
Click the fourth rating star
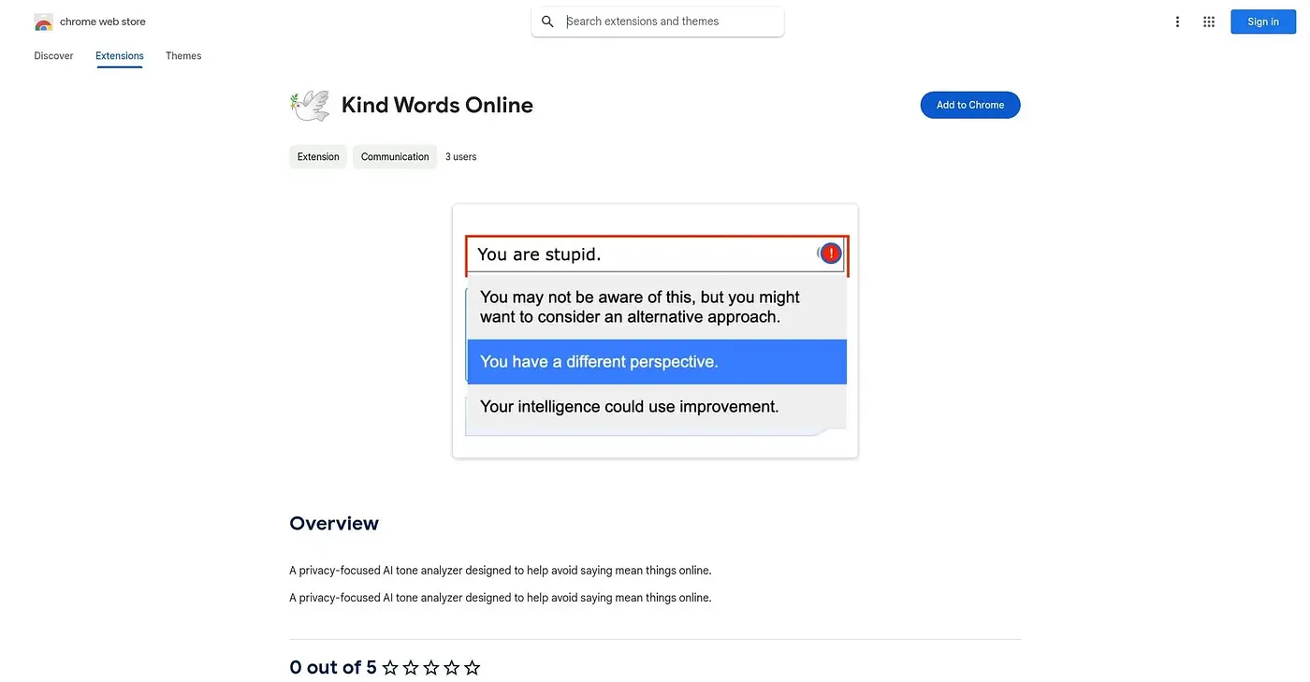click(x=452, y=667)
